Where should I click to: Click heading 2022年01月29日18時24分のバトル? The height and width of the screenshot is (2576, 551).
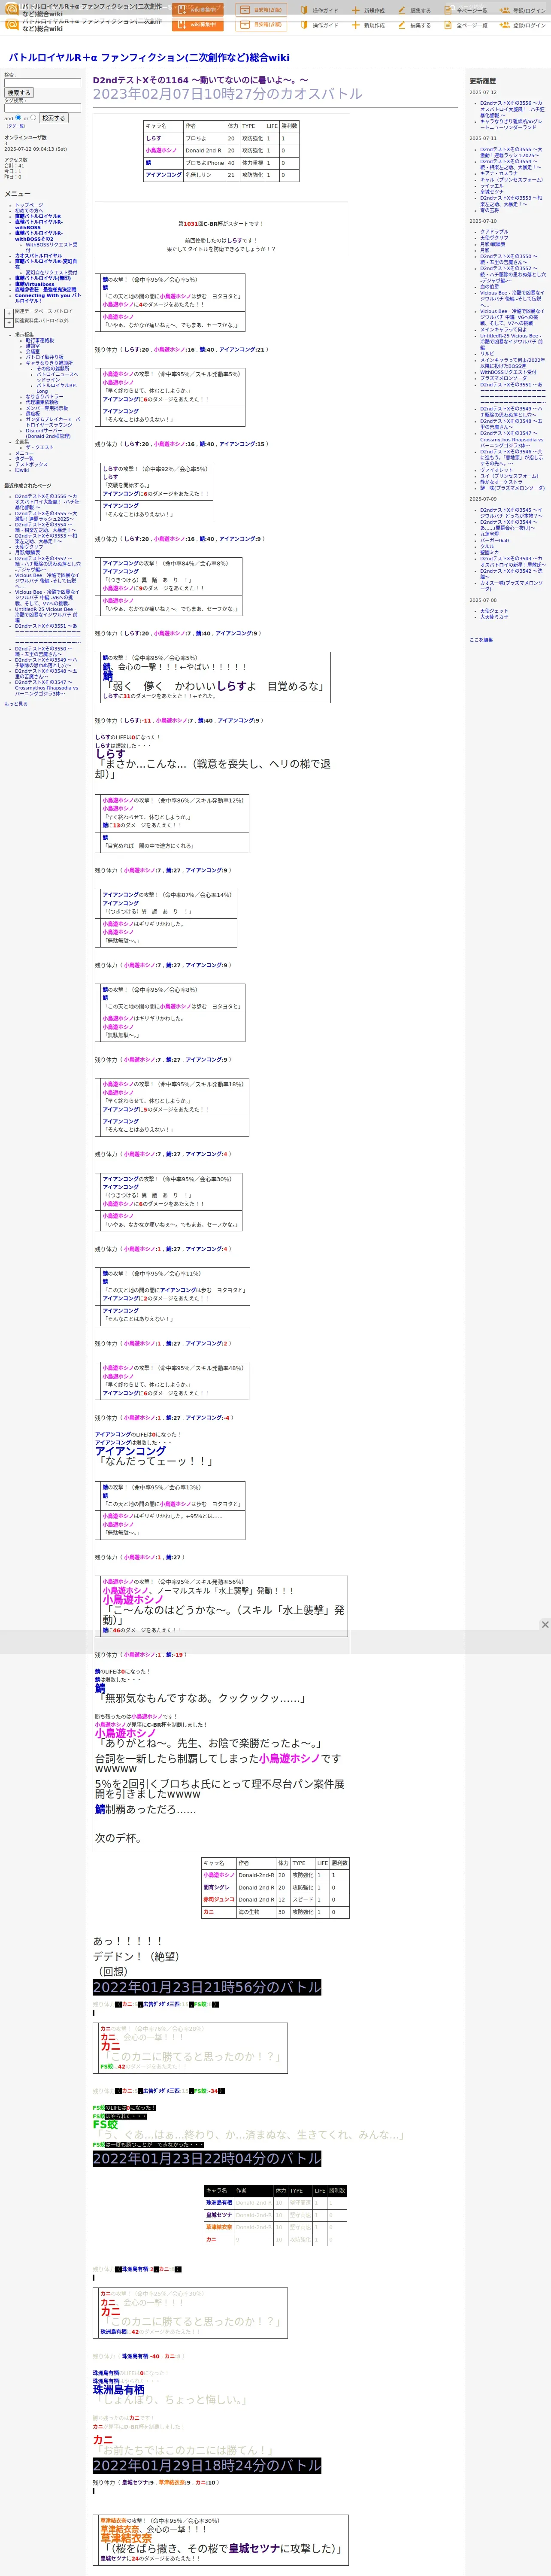[x=207, y=2466]
